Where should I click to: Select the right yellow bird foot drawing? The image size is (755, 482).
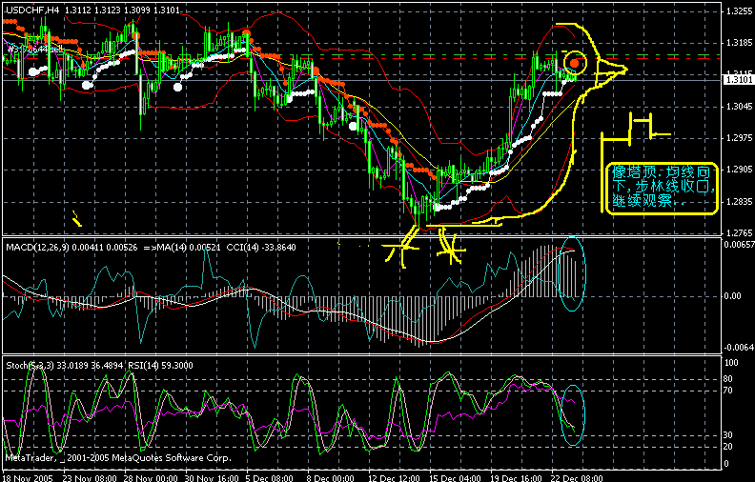450,248
